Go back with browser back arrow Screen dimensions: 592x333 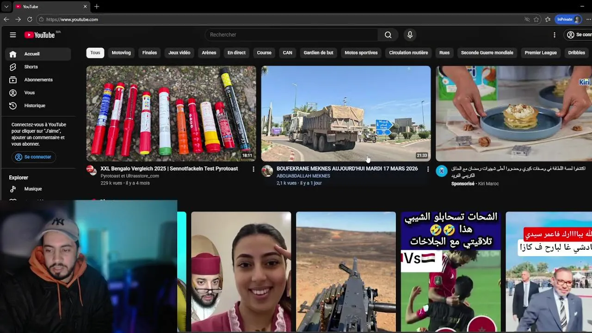coord(6,19)
